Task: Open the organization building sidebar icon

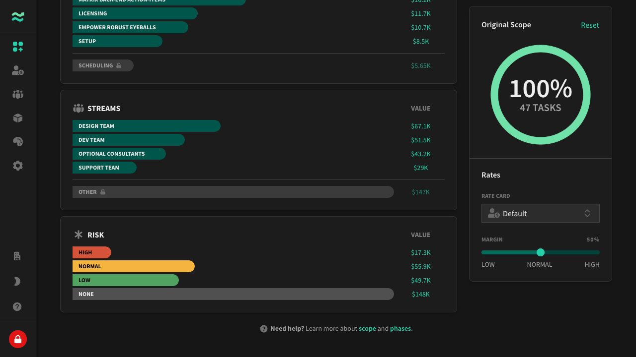Action: click(x=17, y=256)
